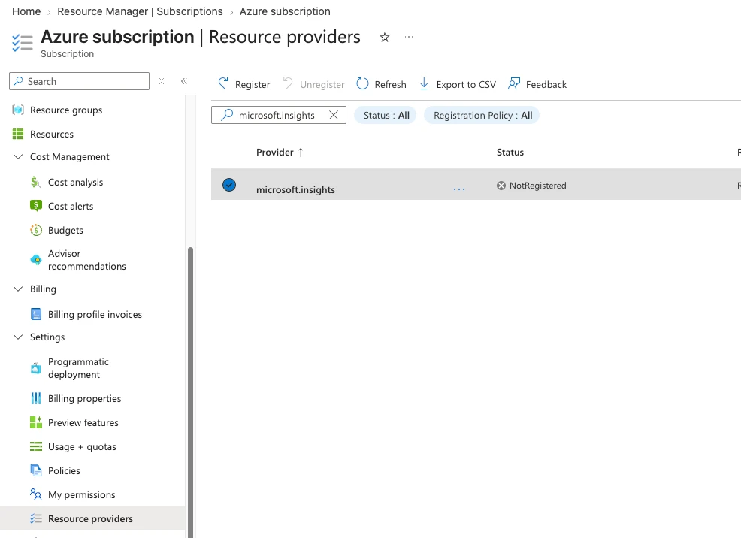The height and width of the screenshot is (538, 741).
Task: Collapse the Cost Management section
Action: coord(18,157)
